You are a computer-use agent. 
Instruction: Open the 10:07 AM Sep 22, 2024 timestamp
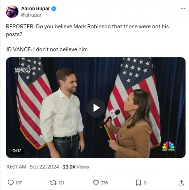point(32,167)
